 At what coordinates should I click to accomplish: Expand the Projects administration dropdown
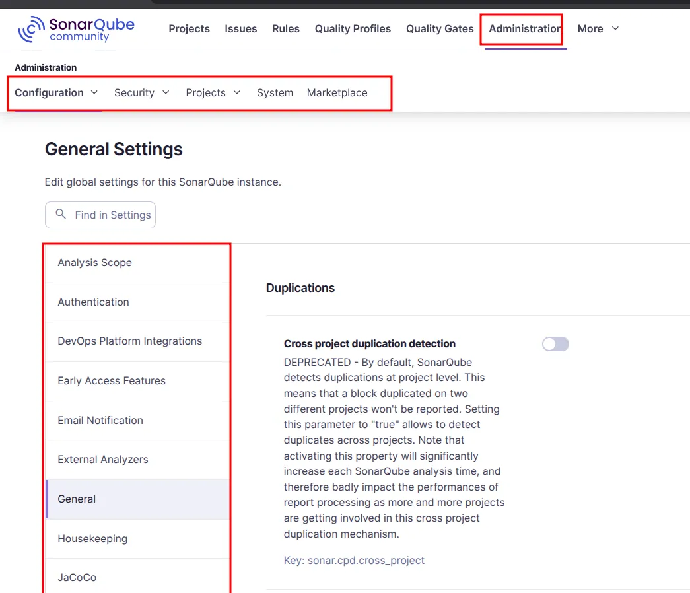(213, 93)
